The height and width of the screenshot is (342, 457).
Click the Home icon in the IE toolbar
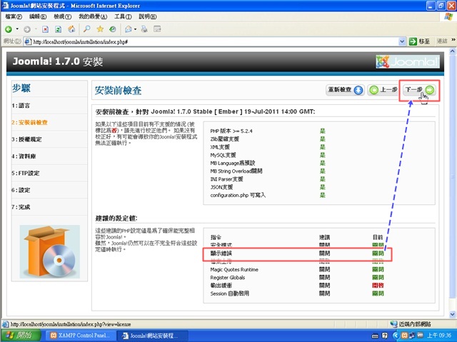(x=71, y=29)
